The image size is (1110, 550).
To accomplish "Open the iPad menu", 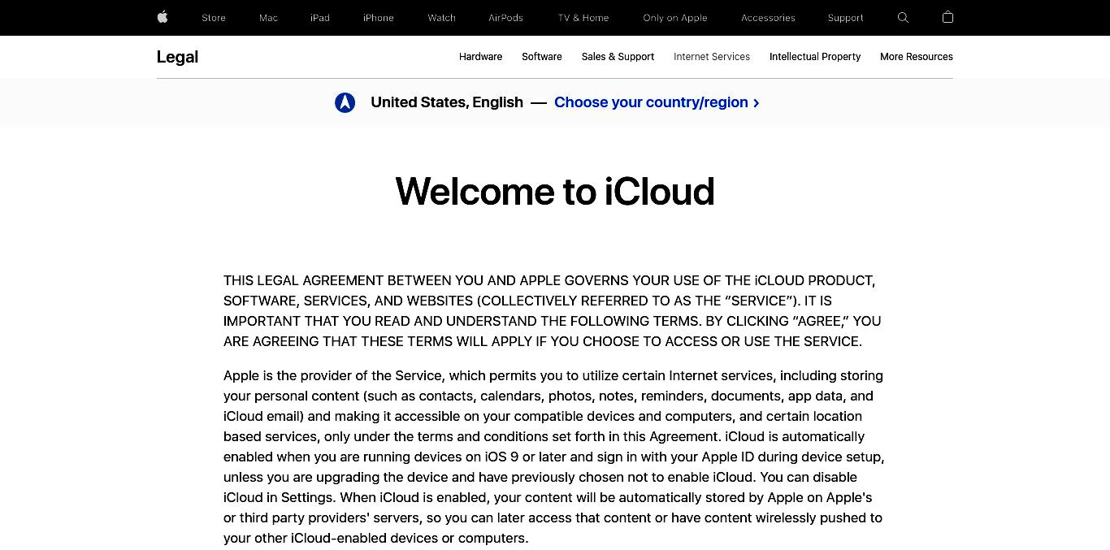I will coord(320,18).
